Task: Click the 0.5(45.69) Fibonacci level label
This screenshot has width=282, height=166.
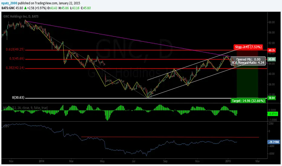Action: coord(17,59)
